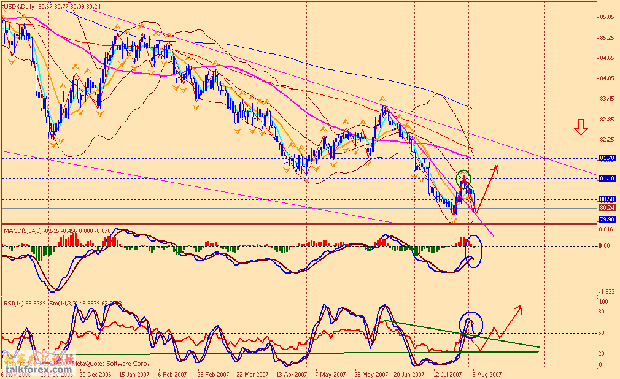The height and width of the screenshot is (379, 620).
Task: Click the MACD scale value 0.816
Action: (606, 229)
